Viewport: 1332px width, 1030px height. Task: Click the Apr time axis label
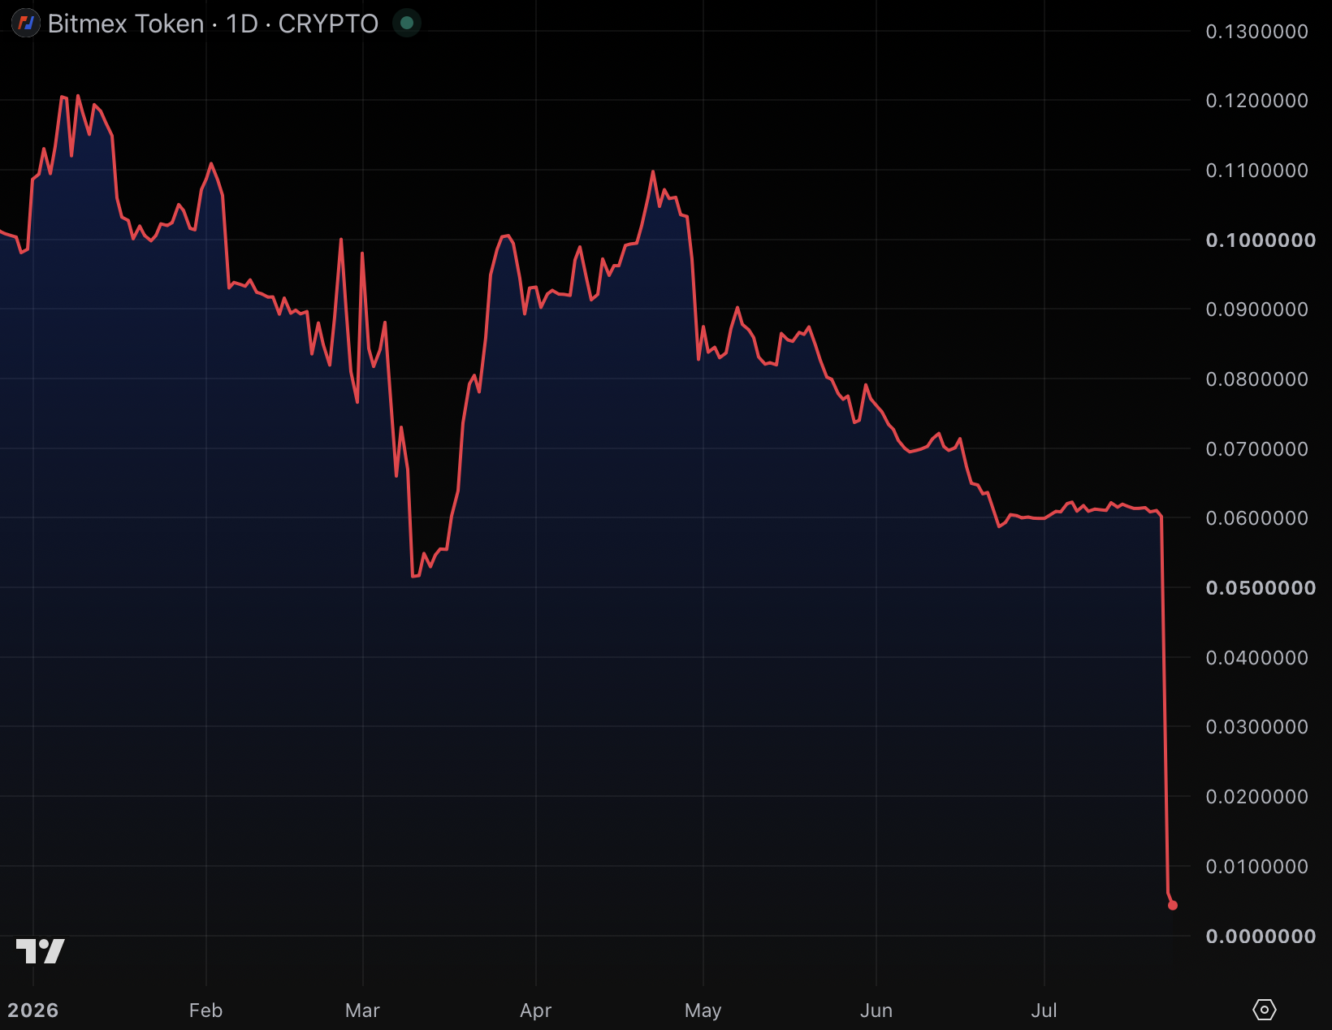pyautogui.click(x=536, y=1011)
